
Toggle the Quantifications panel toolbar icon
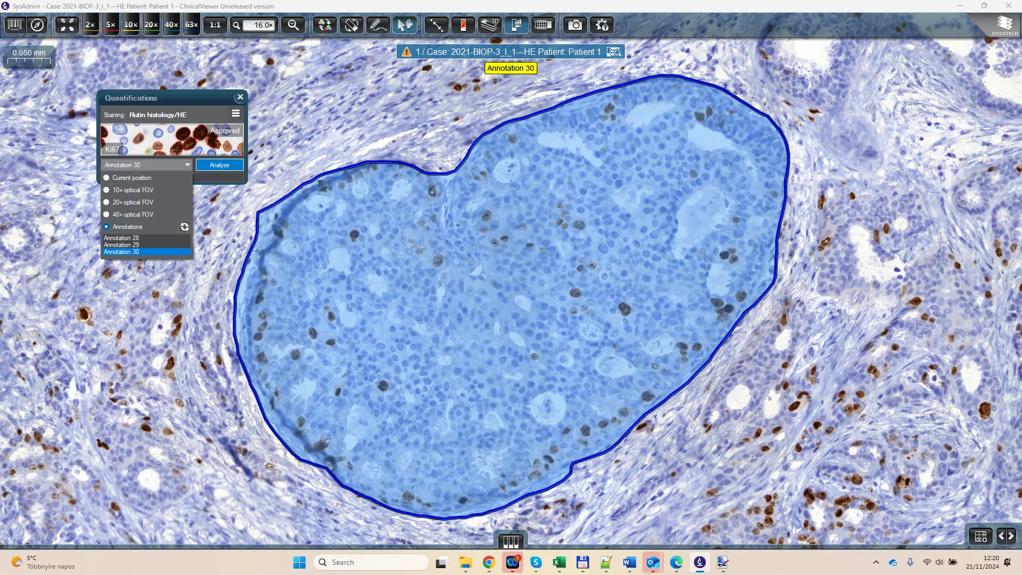(516, 25)
